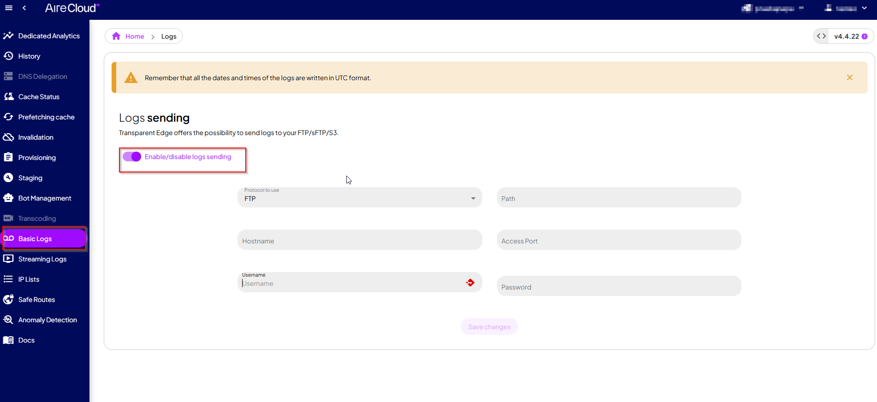Collapse sidebar with back chevron
The height and width of the screenshot is (402, 877).
click(x=24, y=8)
